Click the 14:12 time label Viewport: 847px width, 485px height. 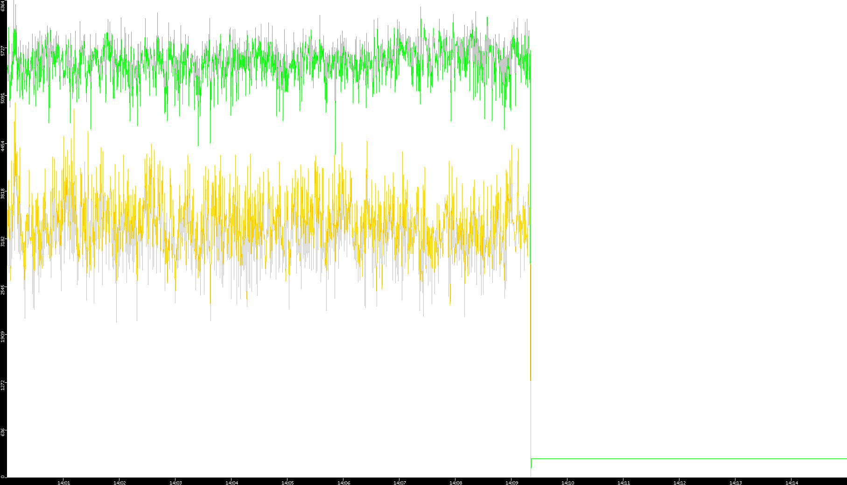679,483
